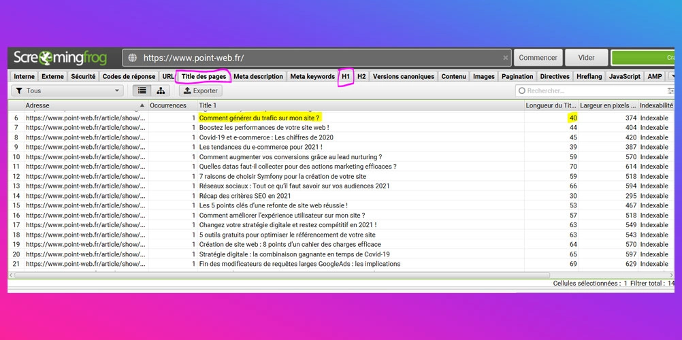Click the horizontal scrollbar of the table

(x=282, y=275)
